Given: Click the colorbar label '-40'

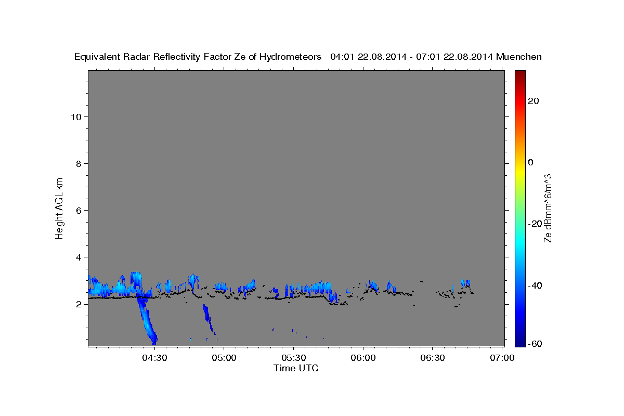Looking at the screenshot, I should [535, 285].
